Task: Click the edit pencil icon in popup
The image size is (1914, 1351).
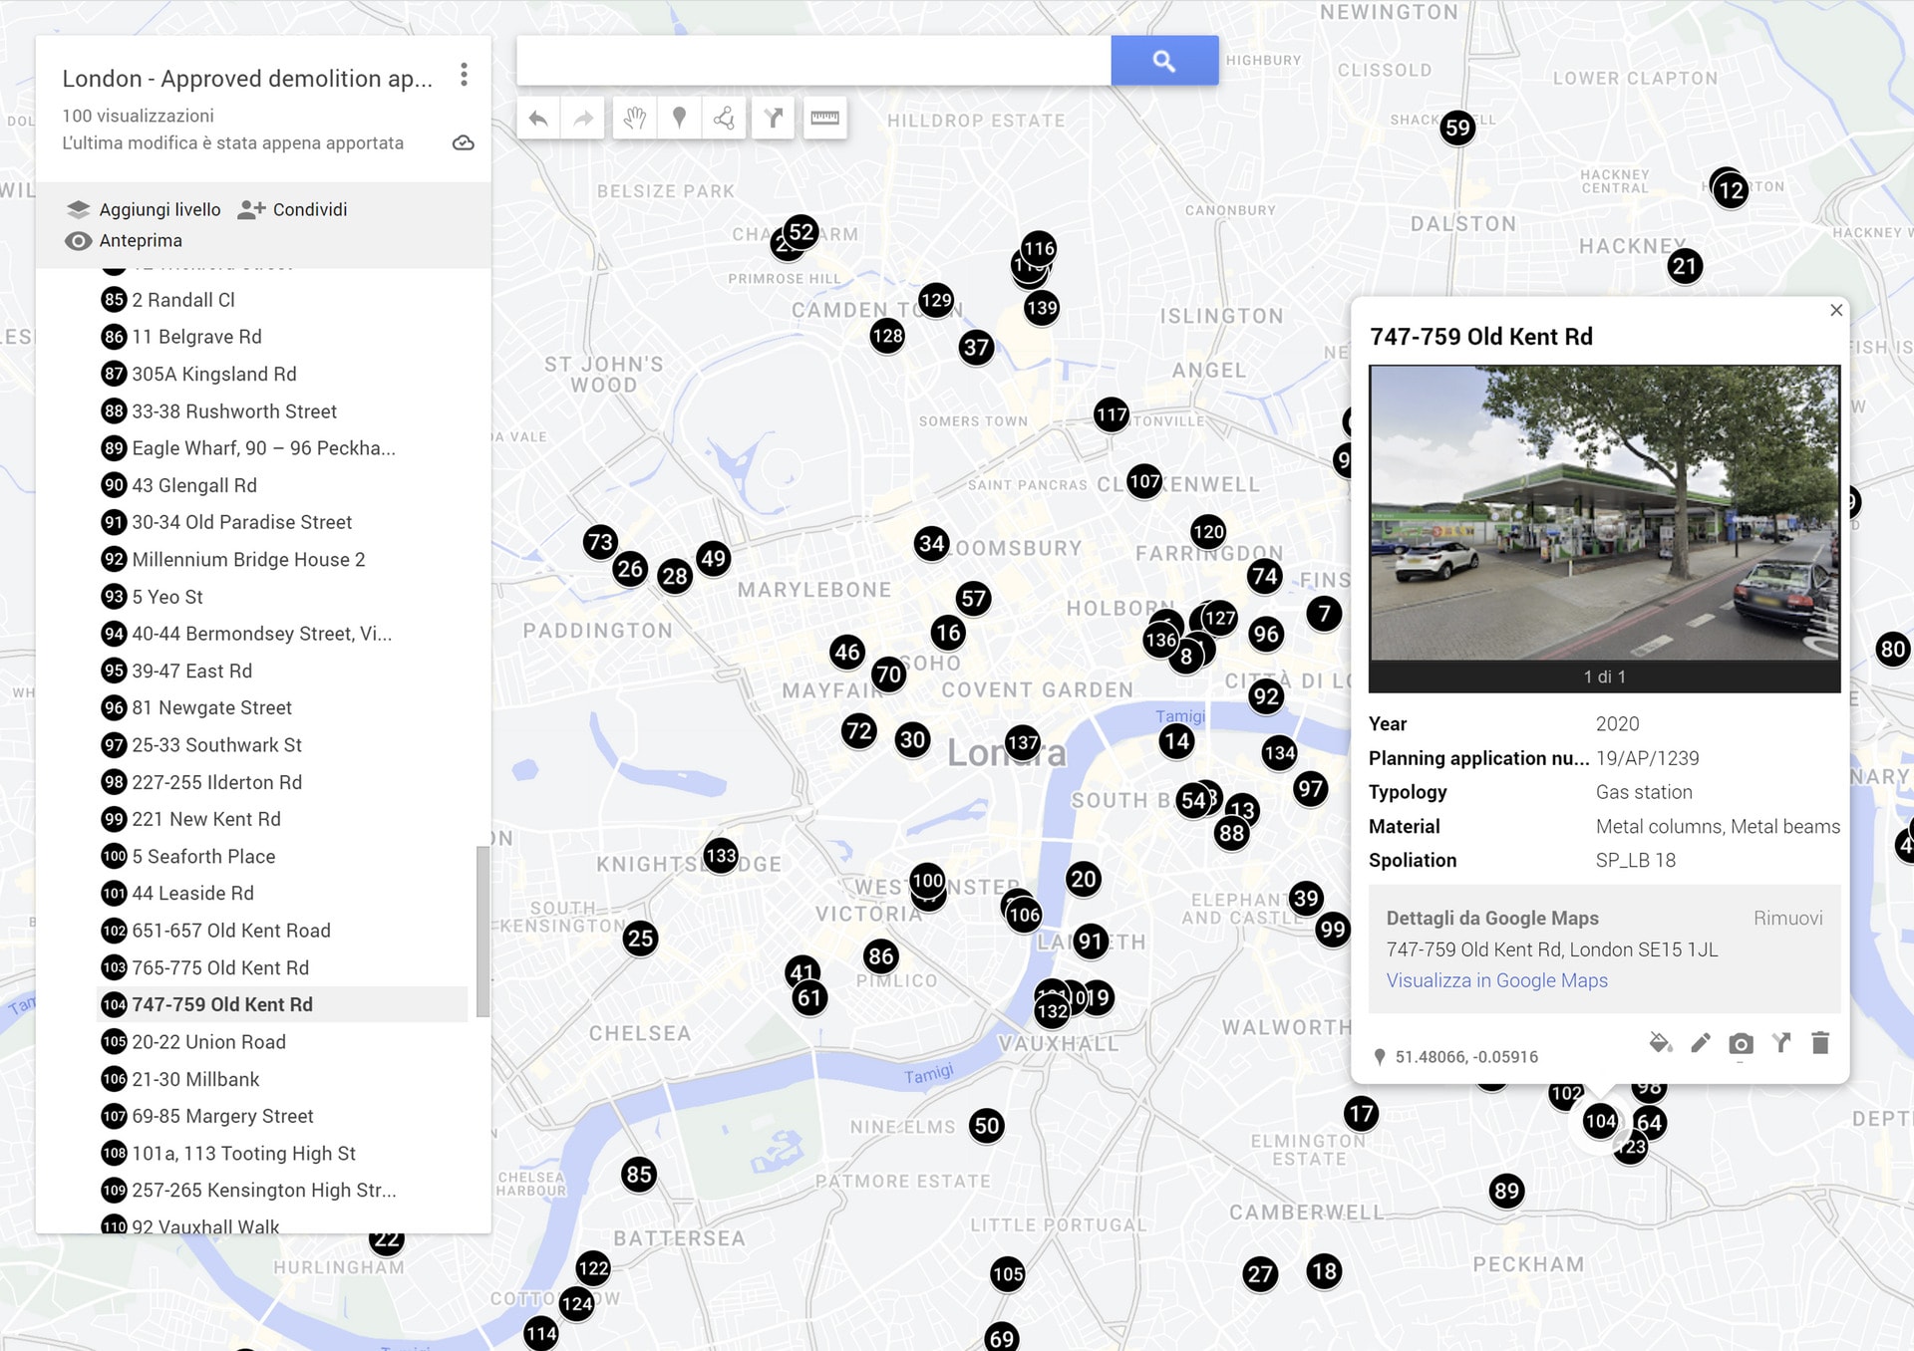Action: click(1701, 1043)
